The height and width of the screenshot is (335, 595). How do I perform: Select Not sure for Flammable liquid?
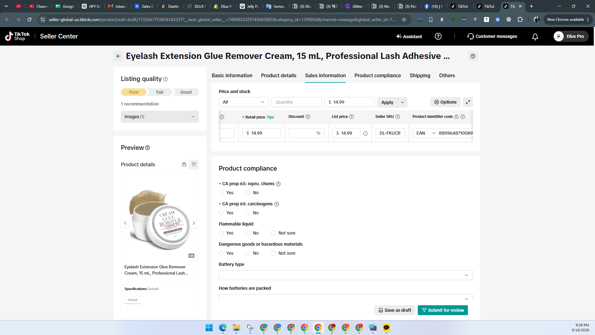(x=274, y=233)
